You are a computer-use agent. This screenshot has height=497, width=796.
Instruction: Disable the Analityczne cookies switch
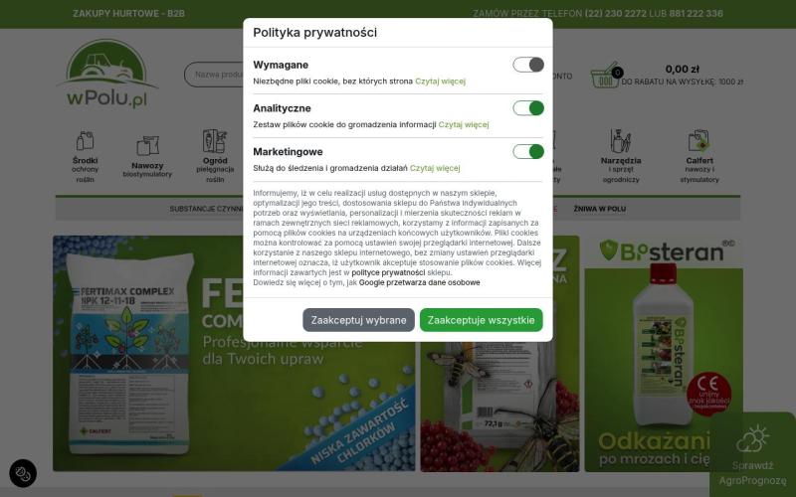[x=528, y=108]
